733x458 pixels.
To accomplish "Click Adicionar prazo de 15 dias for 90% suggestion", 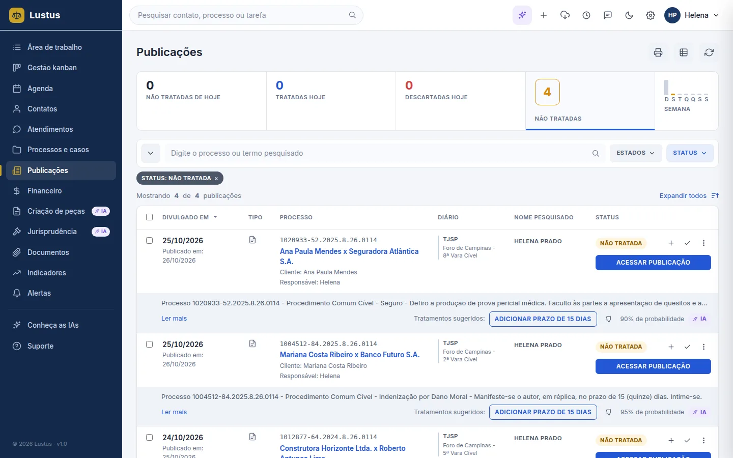I will point(543,319).
